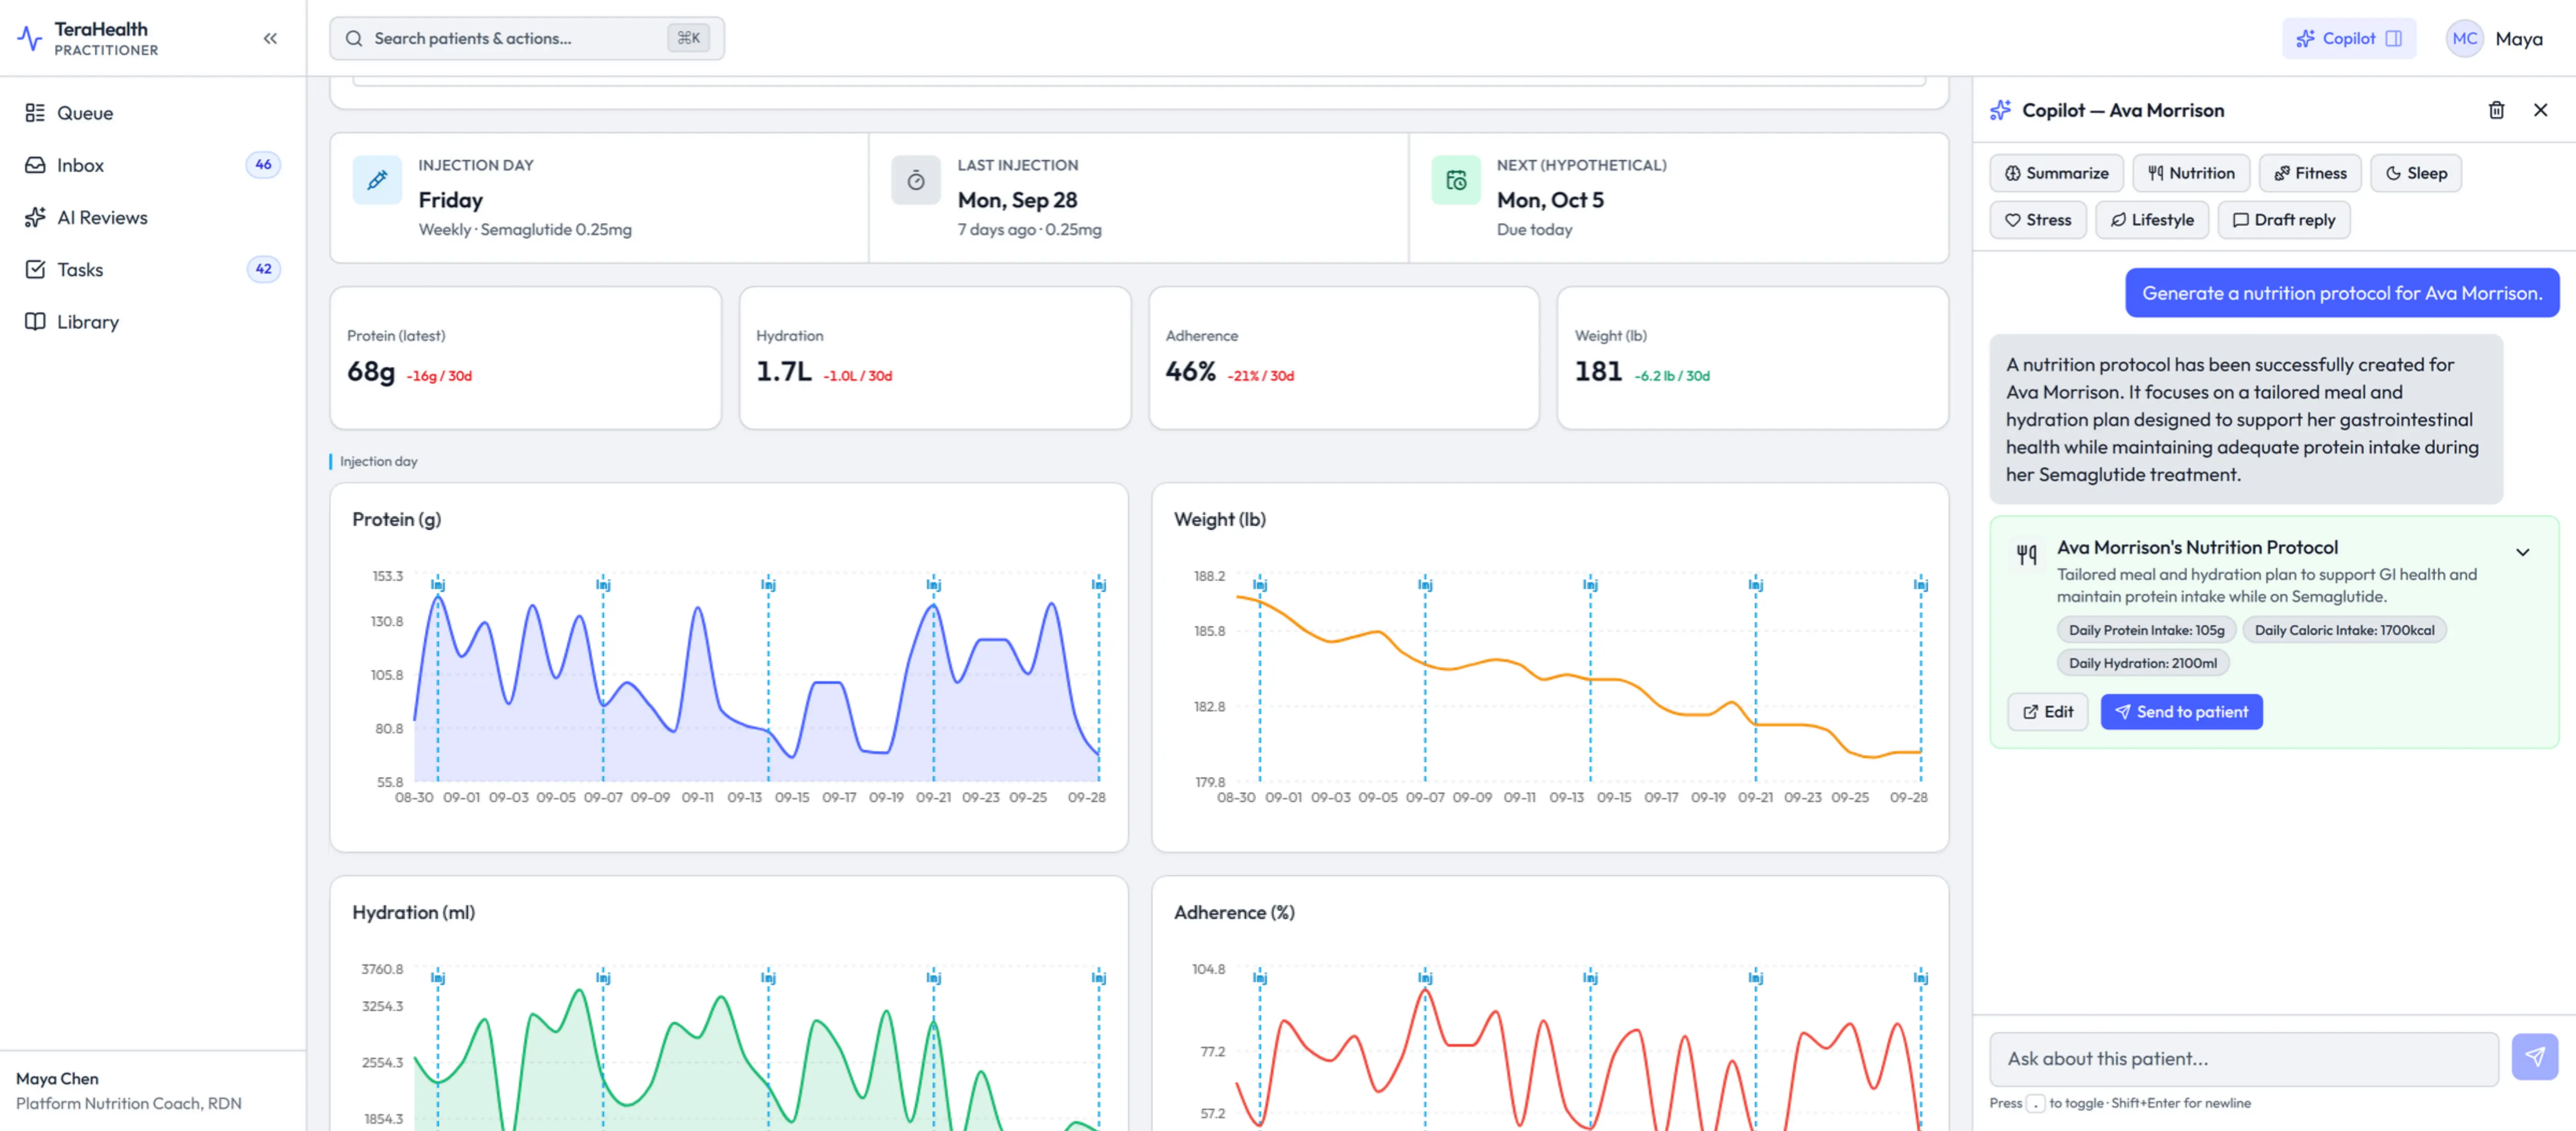The image size is (2576, 1131).
Task: Select the Lifestyle quick action
Action: coord(2151,220)
